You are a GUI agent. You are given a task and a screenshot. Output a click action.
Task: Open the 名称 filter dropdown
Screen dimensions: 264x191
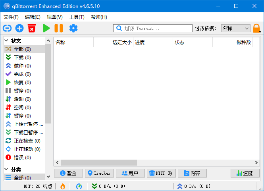pyautogui.click(x=235, y=28)
